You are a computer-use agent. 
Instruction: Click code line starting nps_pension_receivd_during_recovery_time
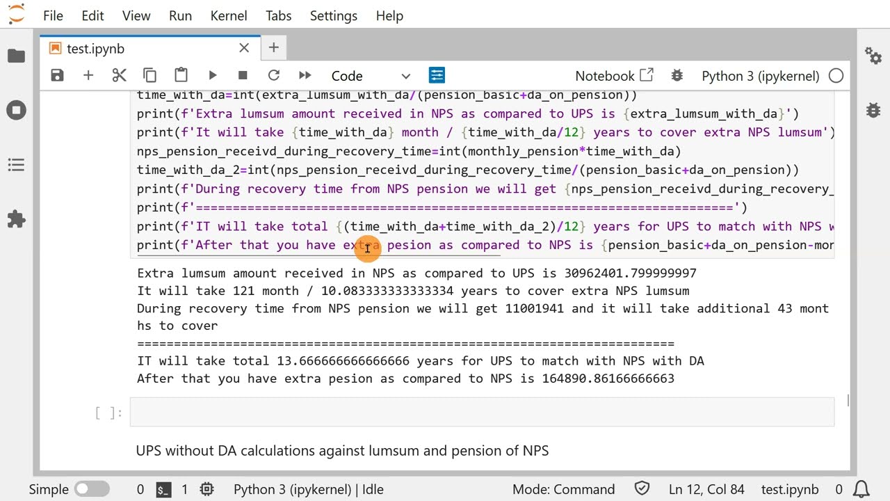coord(409,151)
